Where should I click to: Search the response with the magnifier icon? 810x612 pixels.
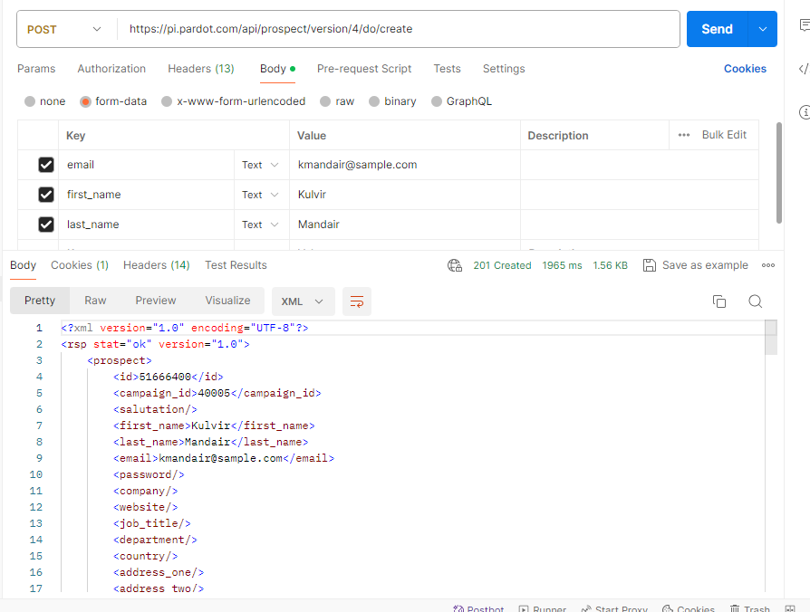pyautogui.click(x=756, y=301)
